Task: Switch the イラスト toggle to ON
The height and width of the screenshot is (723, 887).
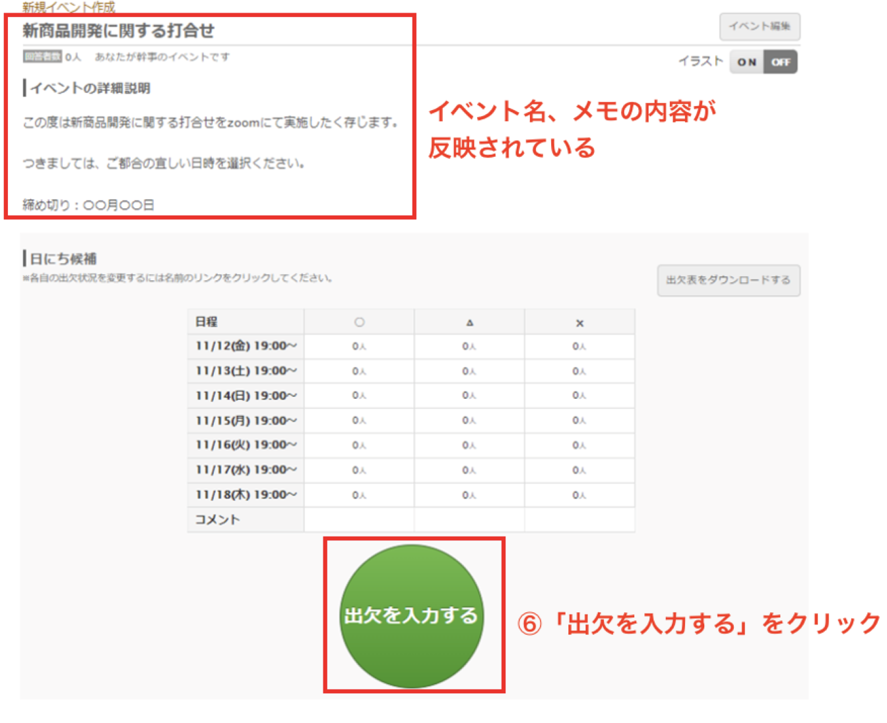Action: (x=746, y=62)
